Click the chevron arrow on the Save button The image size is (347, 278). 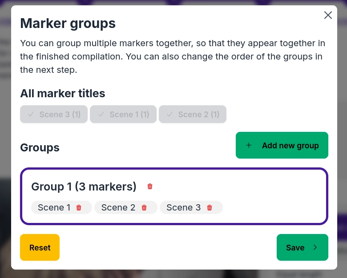point(315,247)
